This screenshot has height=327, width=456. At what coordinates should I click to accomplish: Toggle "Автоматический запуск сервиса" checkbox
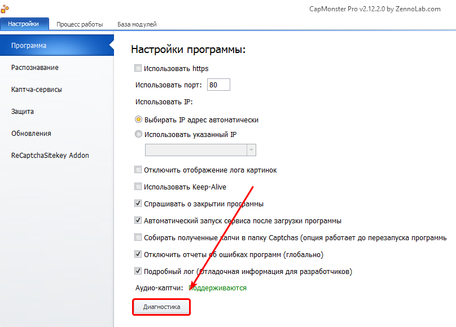pos(138,220)
